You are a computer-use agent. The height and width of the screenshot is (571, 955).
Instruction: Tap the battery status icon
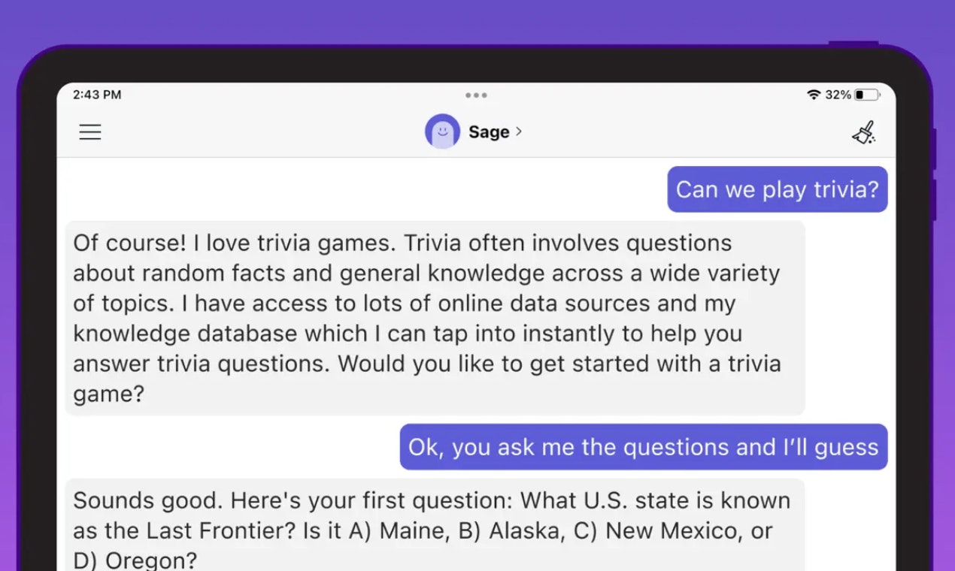tap(866, 95)
